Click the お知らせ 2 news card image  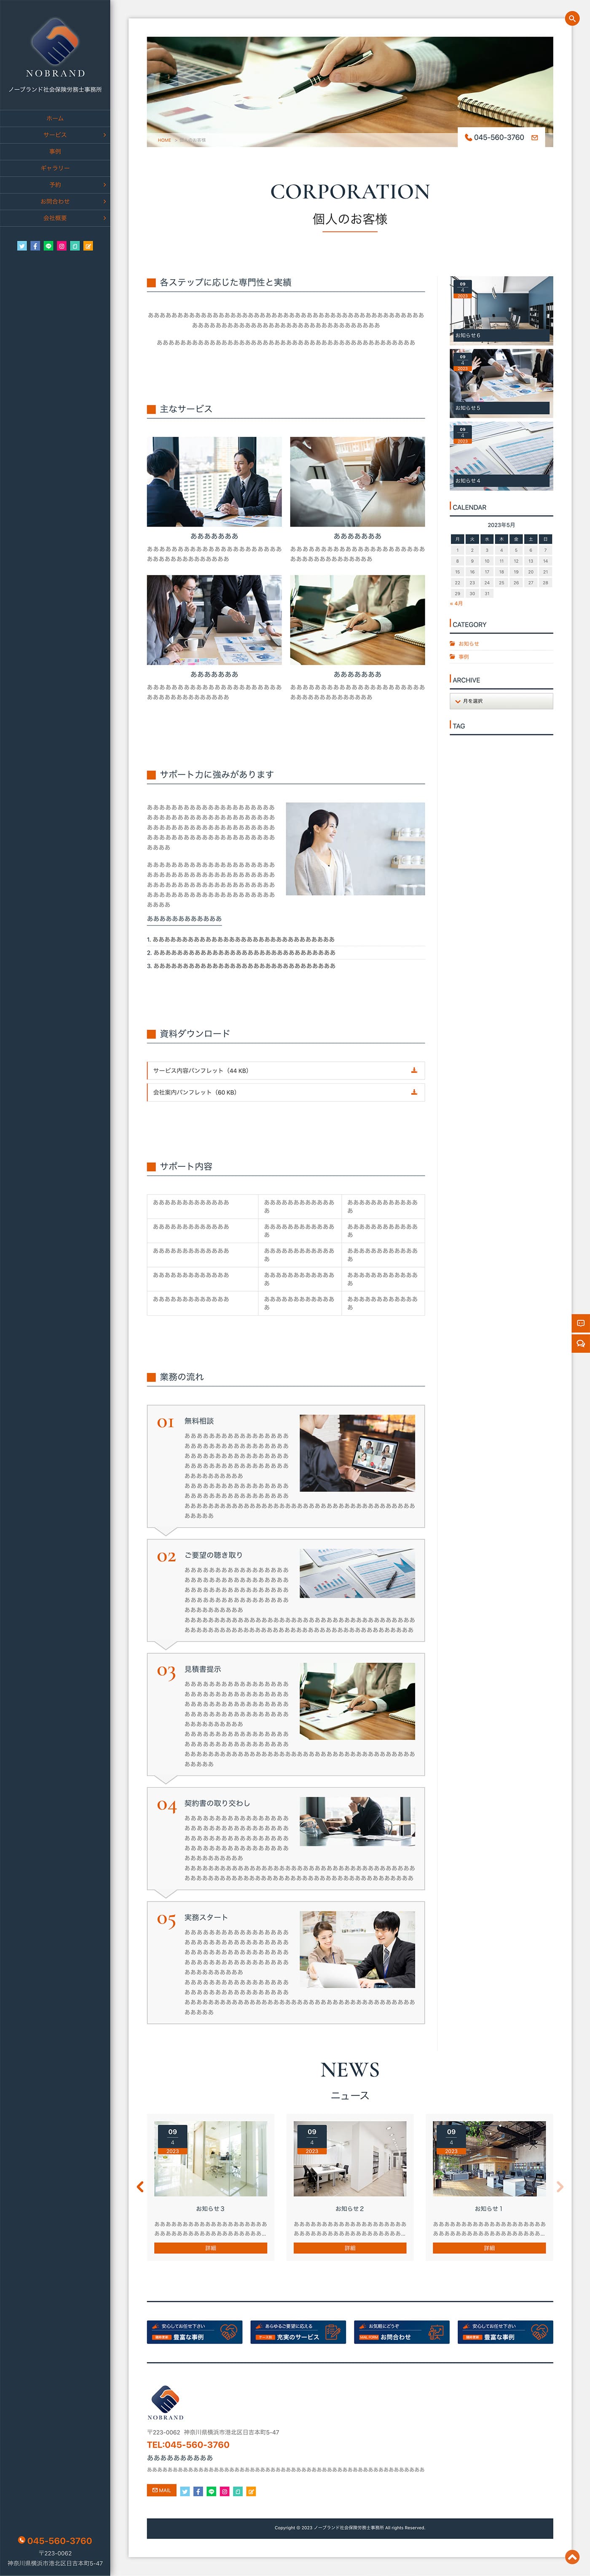(350, 2158)
